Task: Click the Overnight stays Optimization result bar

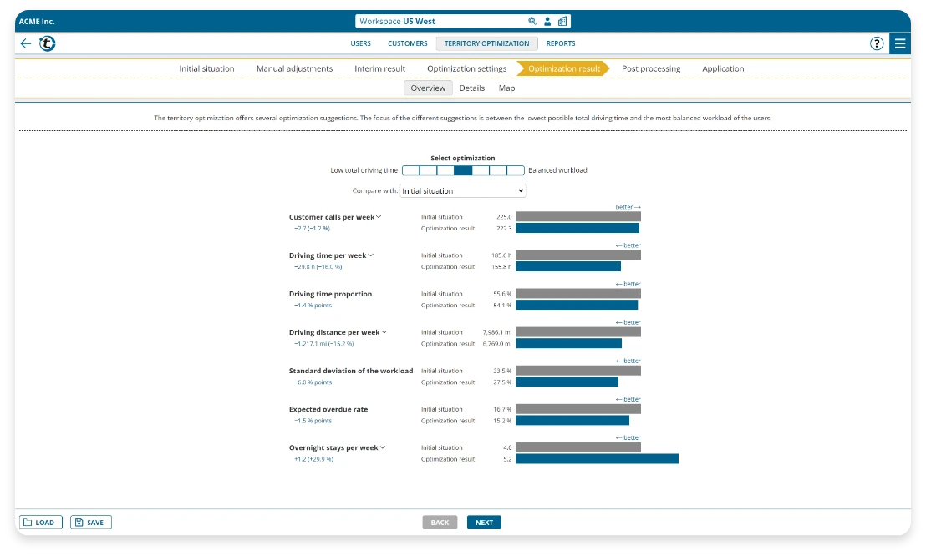Action: [597, 458]
